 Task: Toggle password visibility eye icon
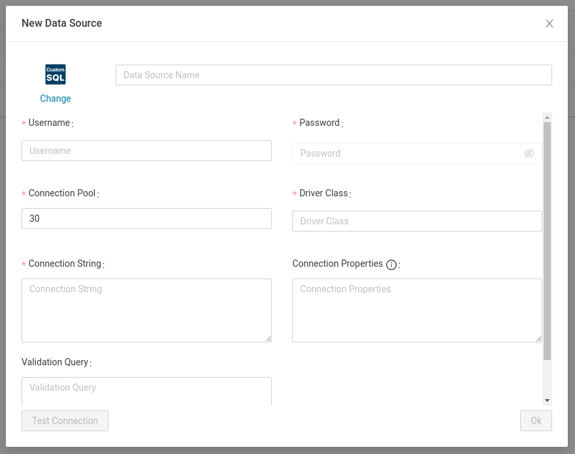pos(529,153)
